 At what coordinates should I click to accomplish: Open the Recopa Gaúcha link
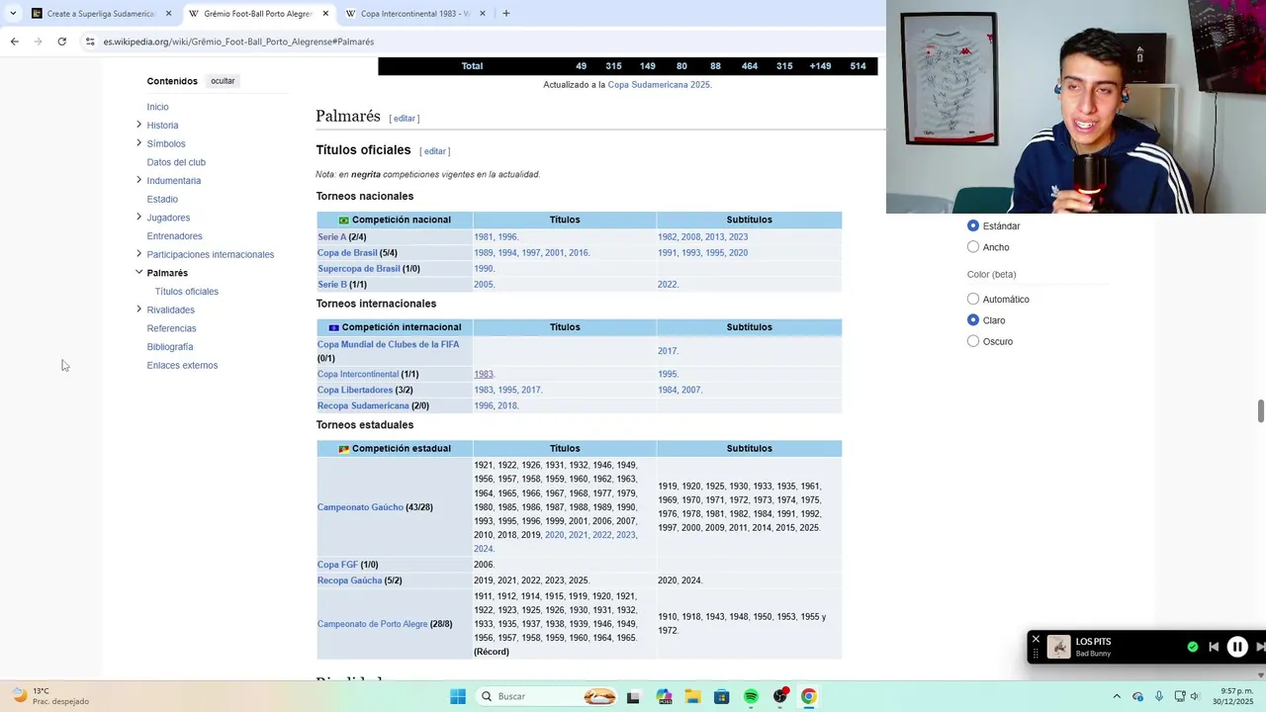pyautogui.click(x=349, y=580)
